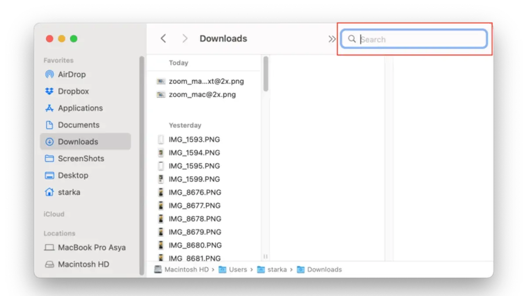Click the Downloads icon in sidebar
The width and height of the screenshot is (527, 296).
(x=50, y=142)
